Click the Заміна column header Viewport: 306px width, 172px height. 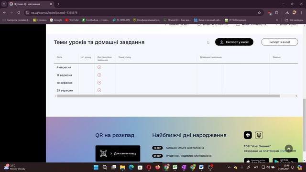tap(276, 57)
